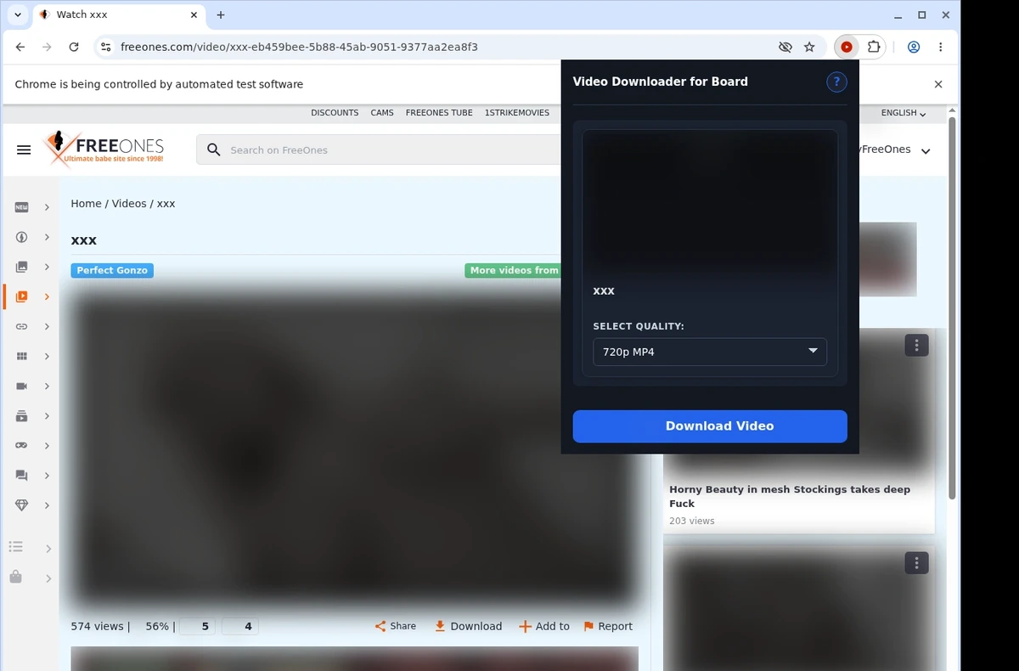Open the Chrome three-dot menu

pyautogui.click(x=941, y=48)
